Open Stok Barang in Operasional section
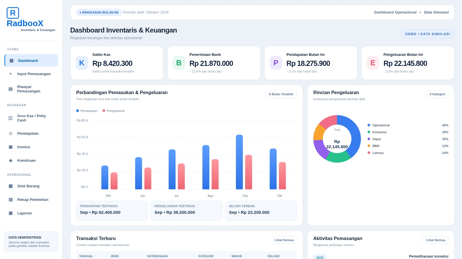 coord(31,186)
